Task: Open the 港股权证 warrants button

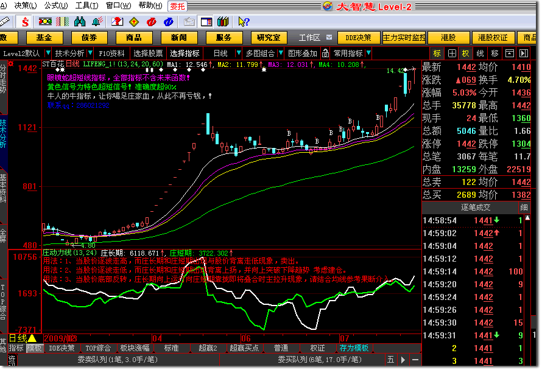Action: [x=493, y=37]
